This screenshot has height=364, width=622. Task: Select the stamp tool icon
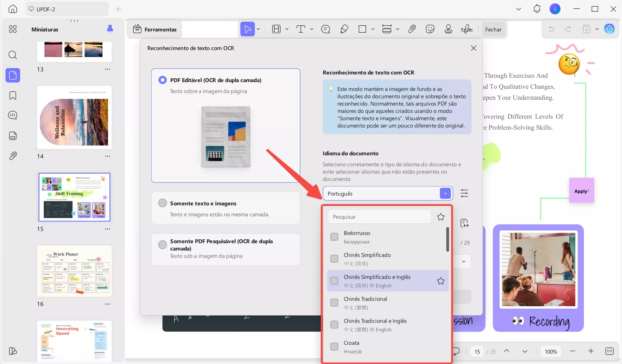point(448,29)
